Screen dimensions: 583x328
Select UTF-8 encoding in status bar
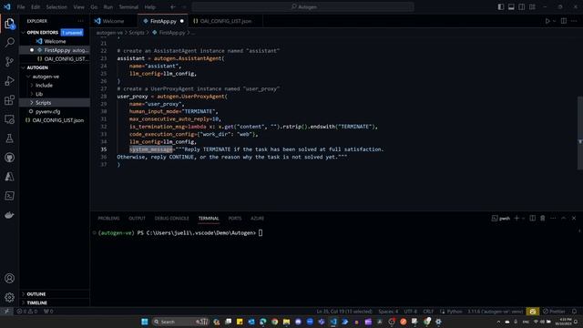[411, 312]
